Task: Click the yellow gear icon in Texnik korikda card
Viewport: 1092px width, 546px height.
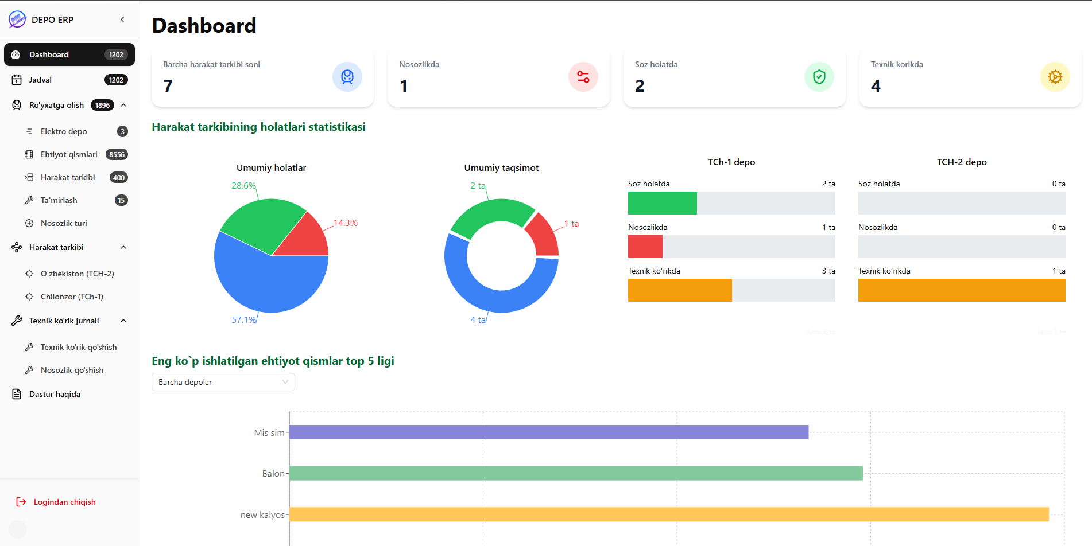Action: coord(1055,77)
